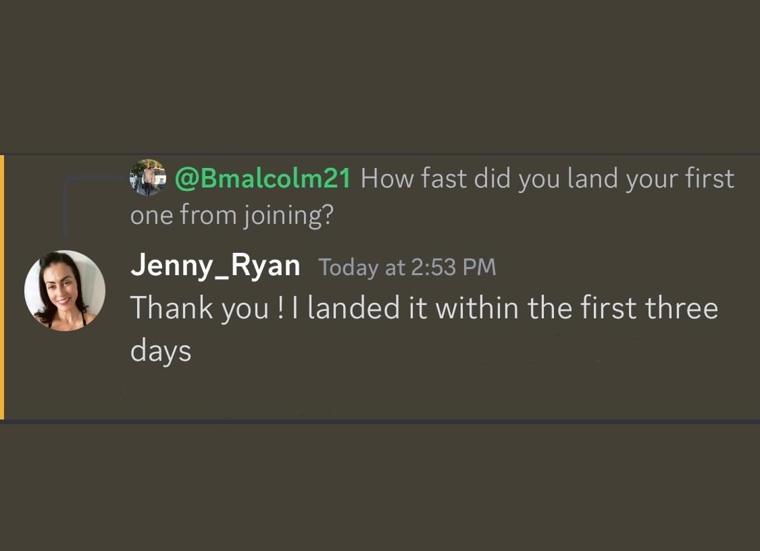Click 'one from joining?' reply preview line
The image size is (760, 551).
click(x=232, y=215)
